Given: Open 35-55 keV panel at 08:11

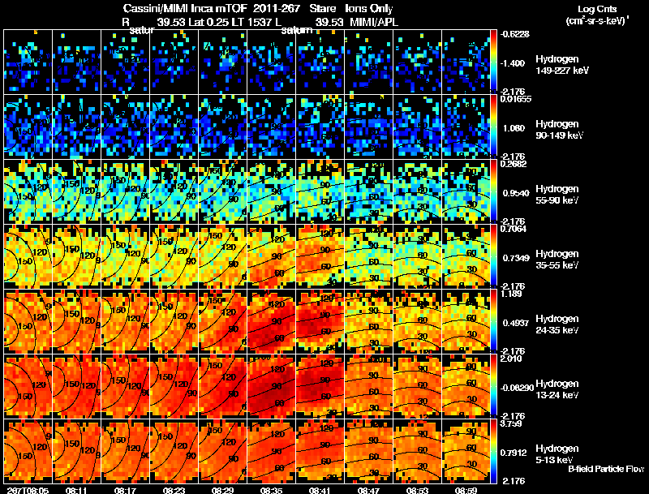Looking at the screenshot, I should [x=76, y=256].
